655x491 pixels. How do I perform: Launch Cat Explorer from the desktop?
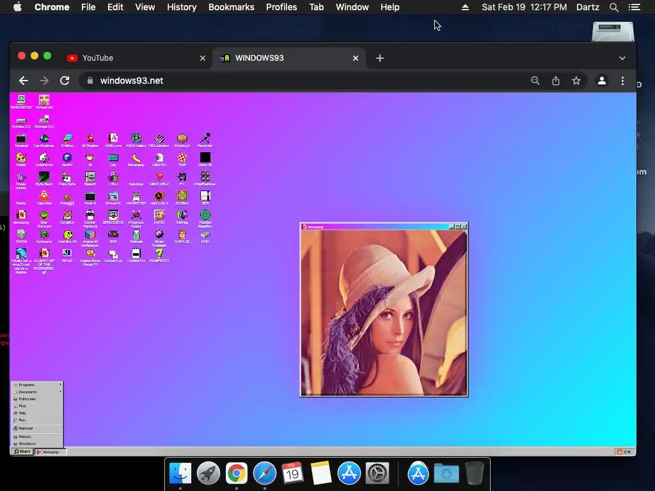(x=44, y=140)
